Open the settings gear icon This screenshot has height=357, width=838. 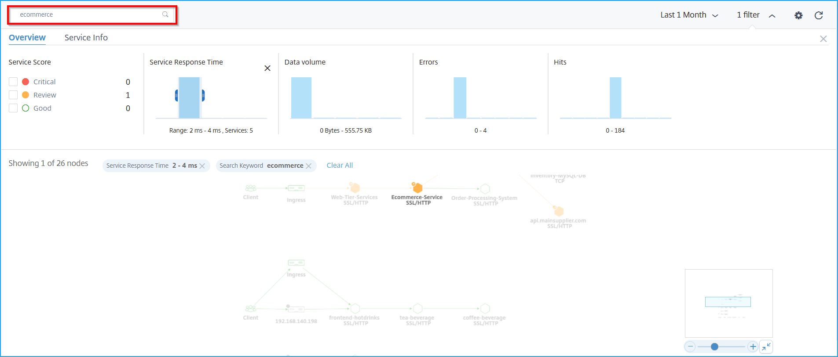tap(798, 15)
